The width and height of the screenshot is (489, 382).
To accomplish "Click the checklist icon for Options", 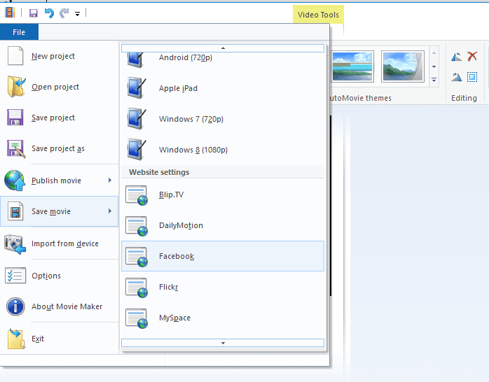I will coord(15,276).
